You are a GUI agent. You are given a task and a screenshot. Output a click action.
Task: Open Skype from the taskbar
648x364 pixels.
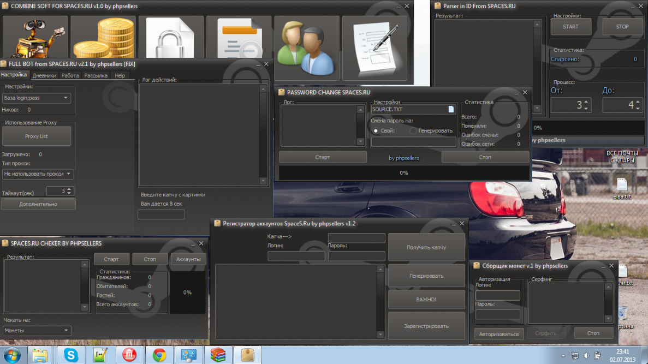coord(71,355)
